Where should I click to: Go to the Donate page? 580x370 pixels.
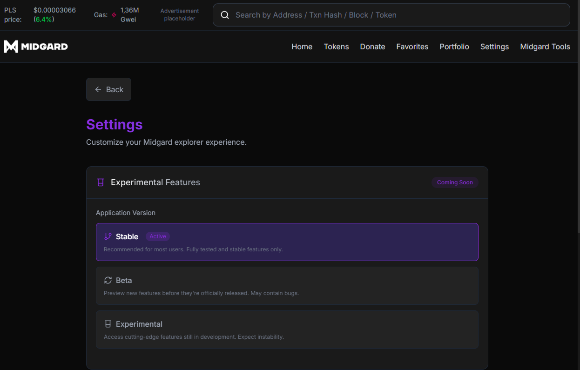[x=372, y=47]
